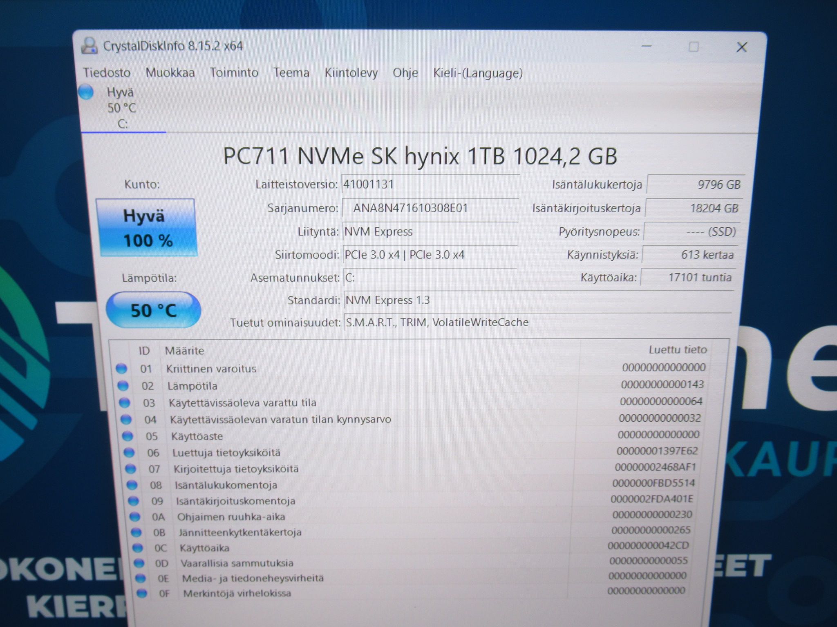Open the Ohje menu

pos(405,73)
